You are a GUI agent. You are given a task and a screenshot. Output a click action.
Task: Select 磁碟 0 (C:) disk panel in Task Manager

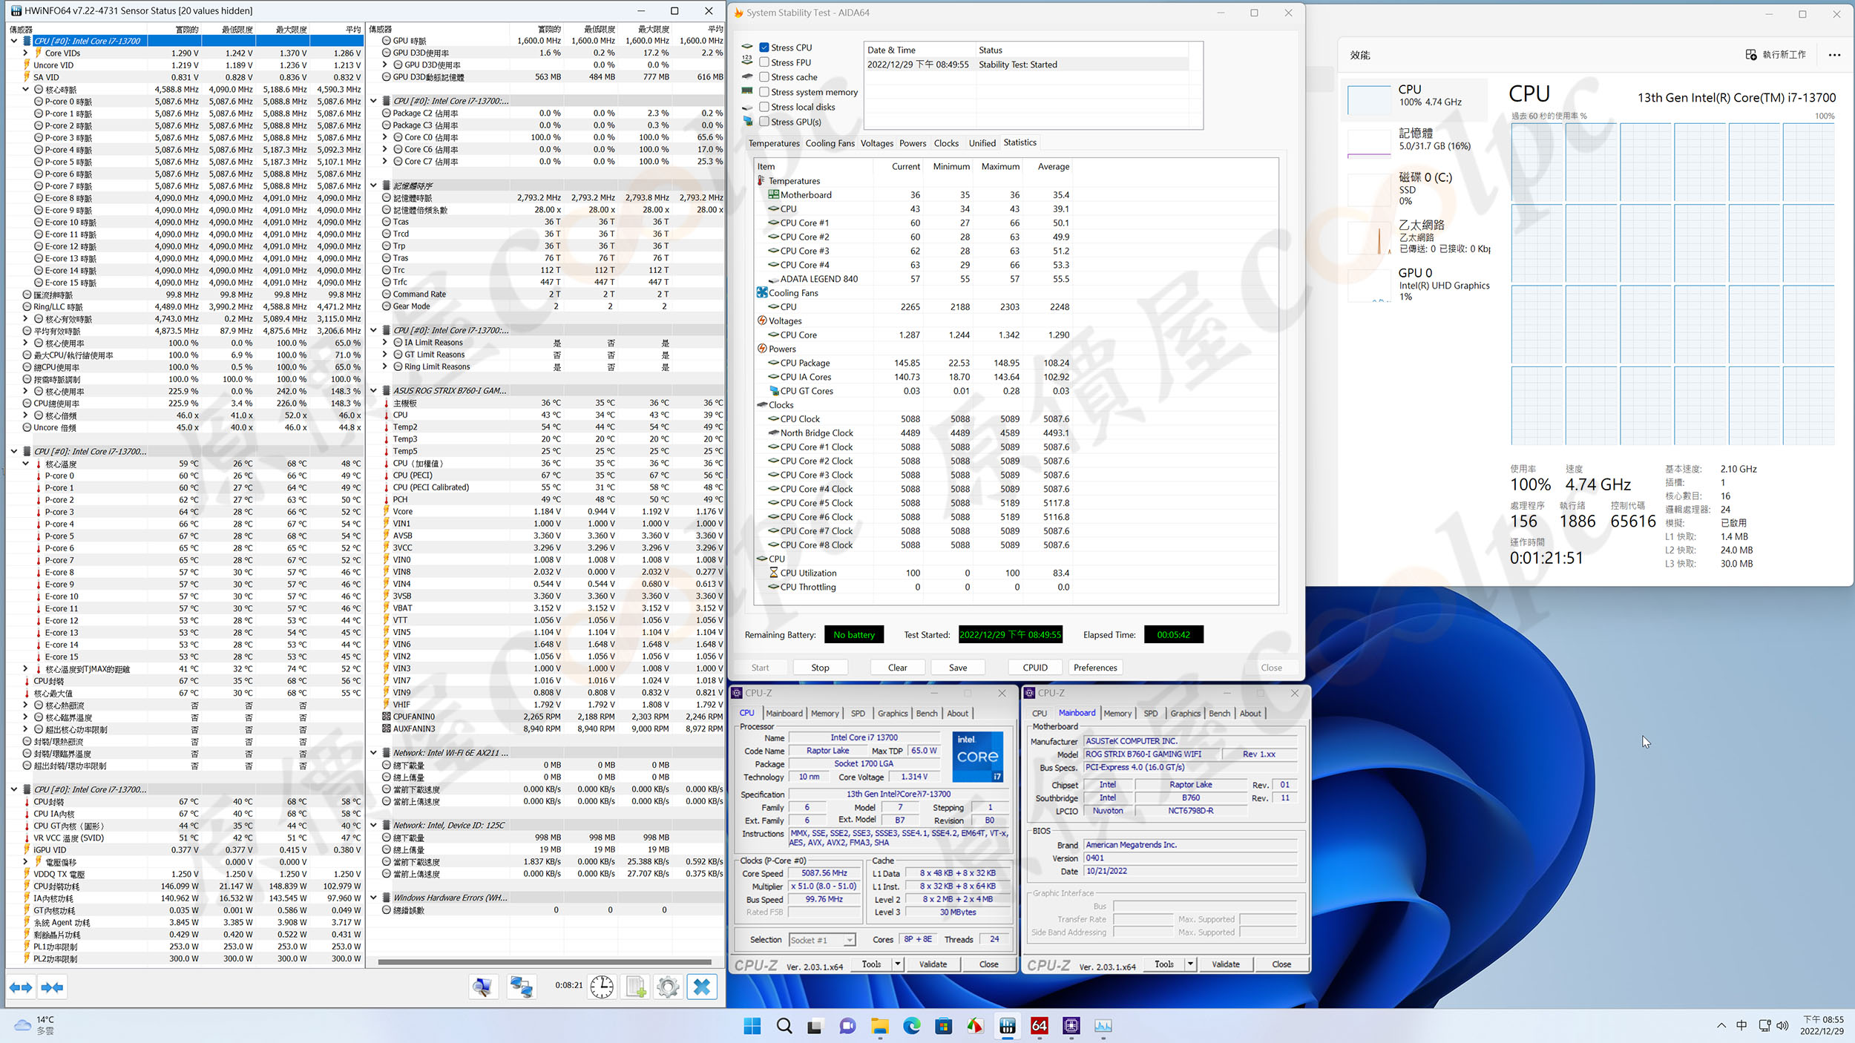tap(1417, 188)
